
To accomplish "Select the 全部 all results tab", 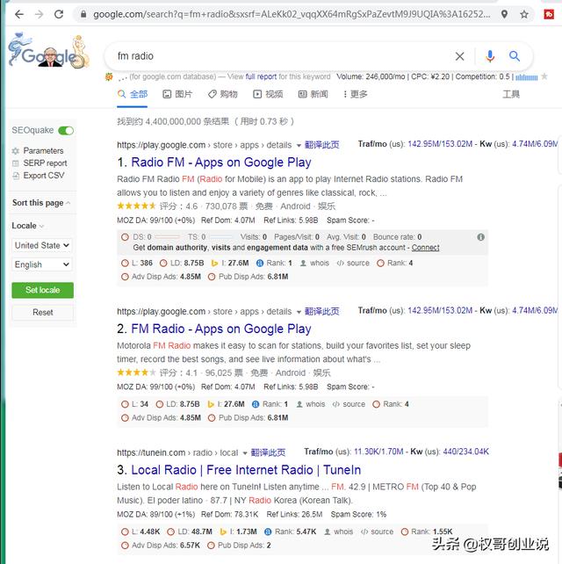I will 133,94.
